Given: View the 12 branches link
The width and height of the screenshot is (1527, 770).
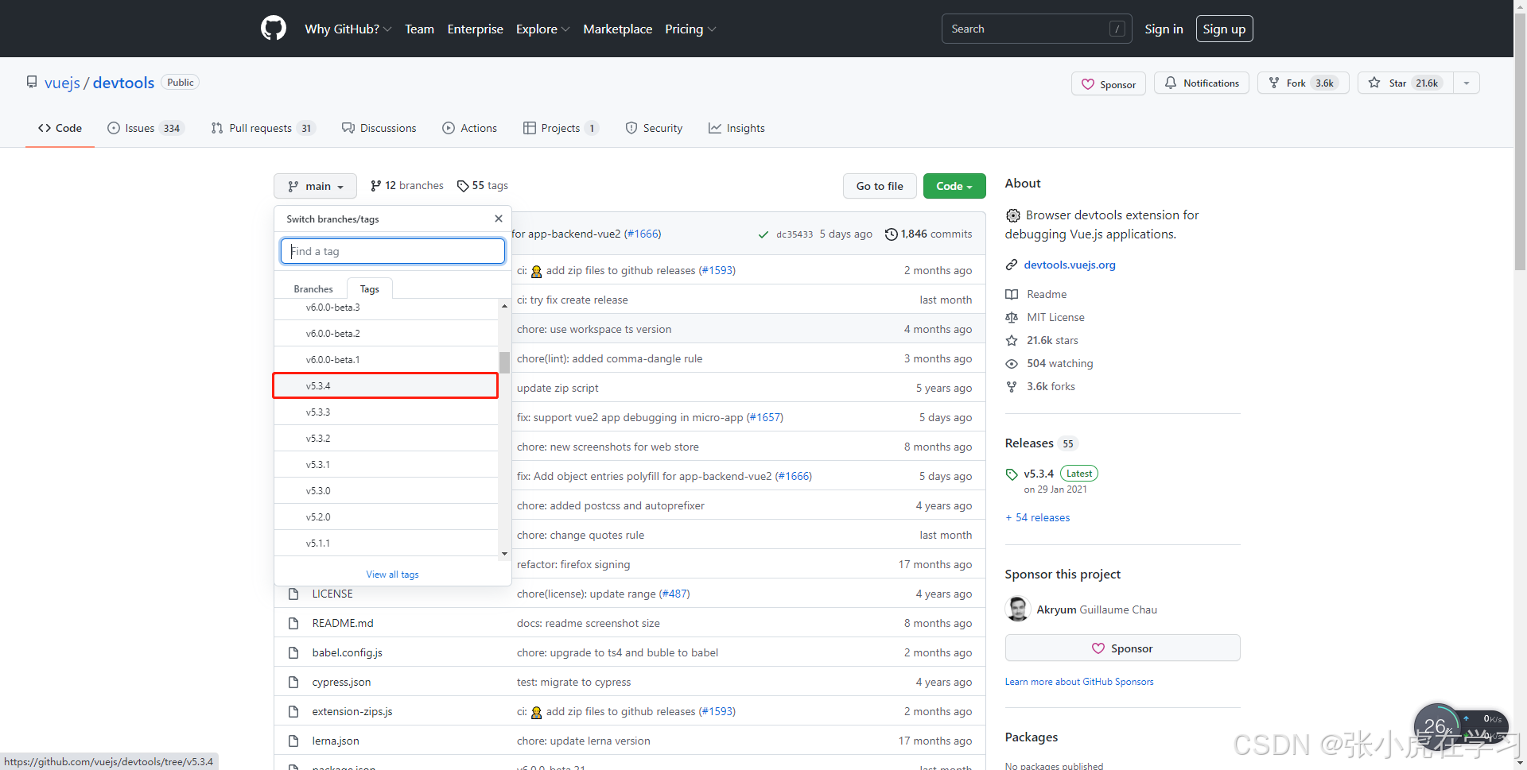Looking at the screenshot, I should (407, 185).
